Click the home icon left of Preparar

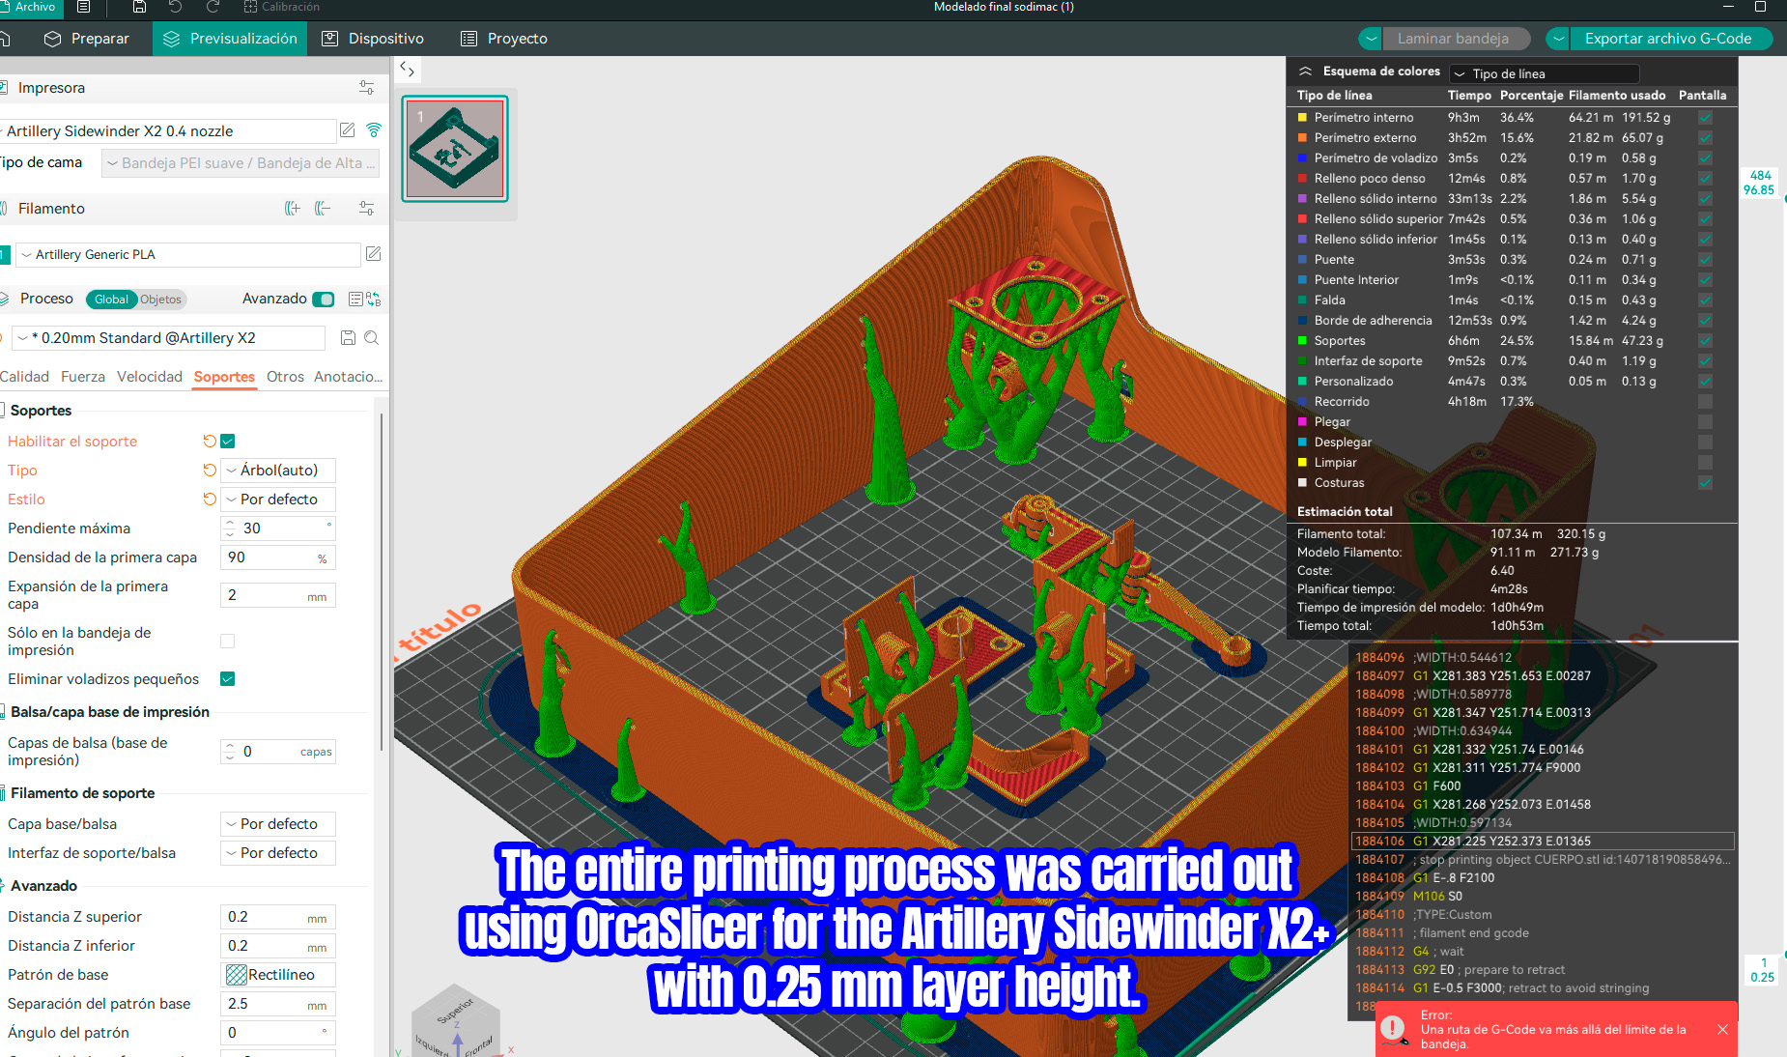tap(5, 39)
